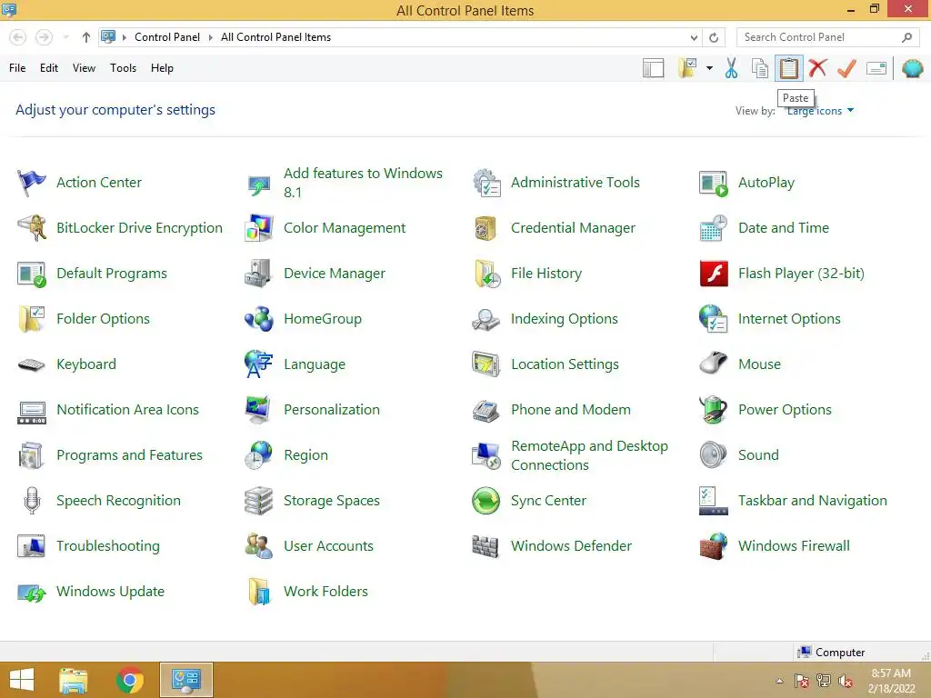Open the Windows Firewall brick wall icon
Screen dimensions: 931x698
click(714, 546)
